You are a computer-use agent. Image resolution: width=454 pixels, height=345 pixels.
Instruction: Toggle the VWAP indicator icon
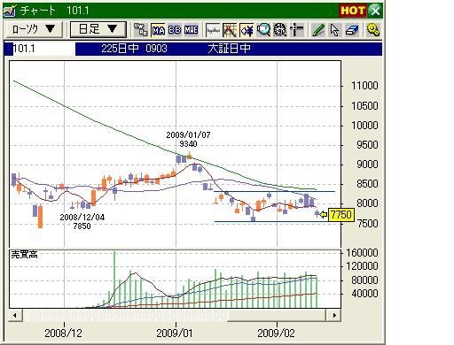[x=141, y=30]
